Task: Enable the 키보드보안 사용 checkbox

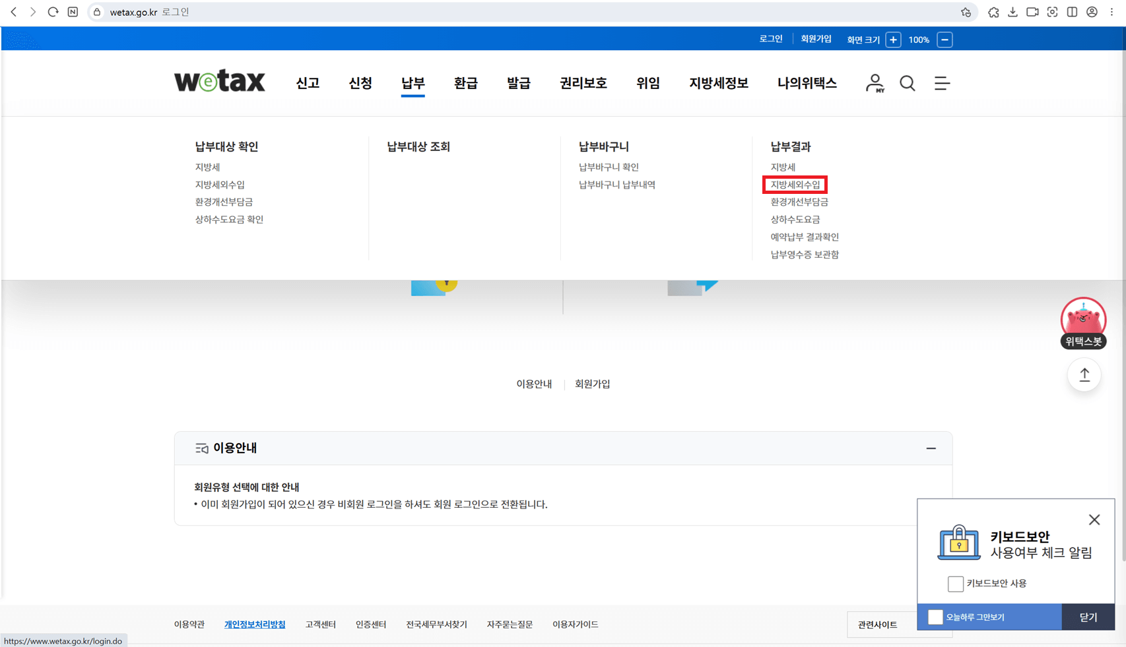Action: coord(956,584)
